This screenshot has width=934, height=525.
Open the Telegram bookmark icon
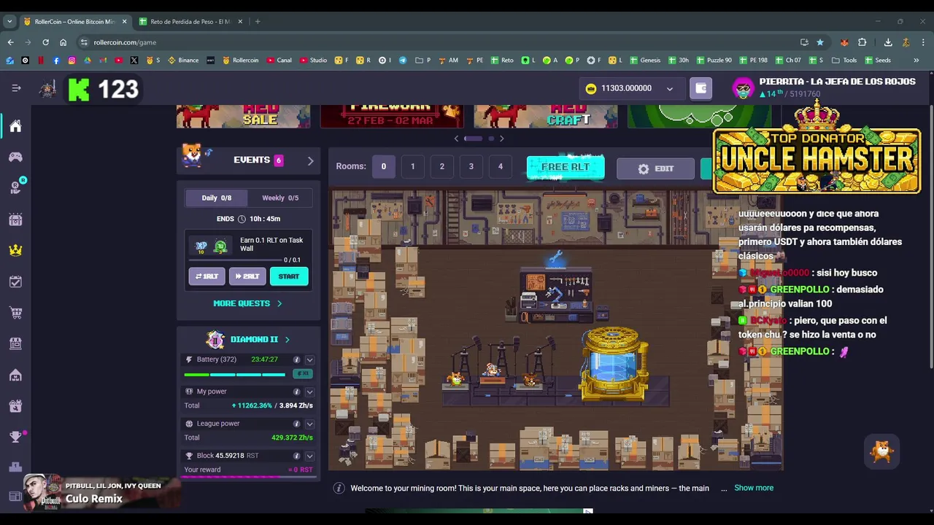click(x=402, y=61)
